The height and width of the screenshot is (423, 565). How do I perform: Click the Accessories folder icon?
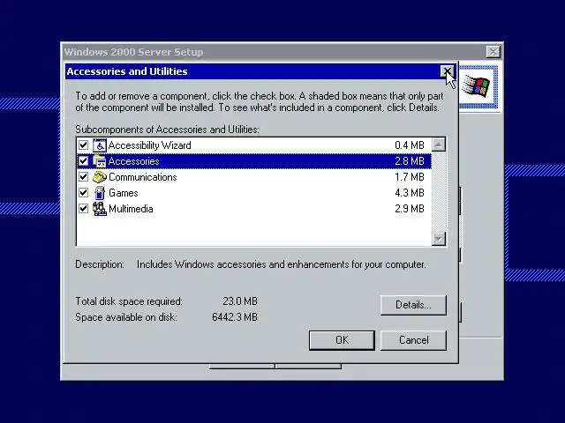pos(100,161)
